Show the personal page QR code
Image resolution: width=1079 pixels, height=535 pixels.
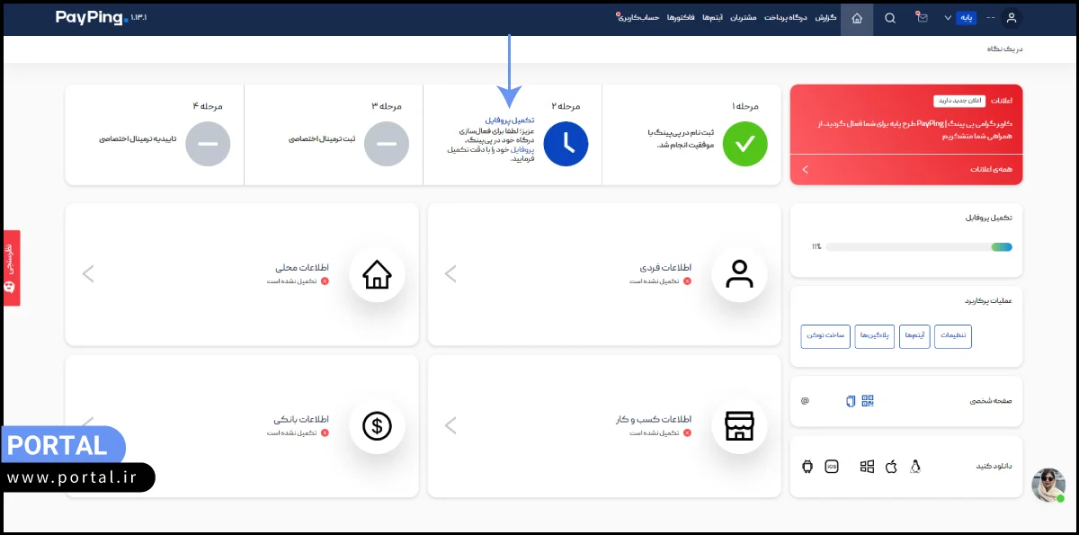coord(868,401)
